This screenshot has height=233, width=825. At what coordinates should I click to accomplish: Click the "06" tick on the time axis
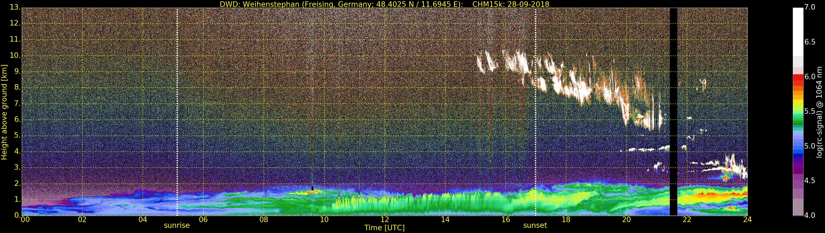click(x=204, y=219)
